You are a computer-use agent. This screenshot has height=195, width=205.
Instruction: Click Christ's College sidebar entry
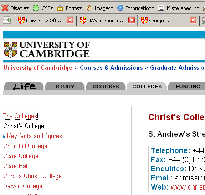pyautogui.click(x=24, y=126)
